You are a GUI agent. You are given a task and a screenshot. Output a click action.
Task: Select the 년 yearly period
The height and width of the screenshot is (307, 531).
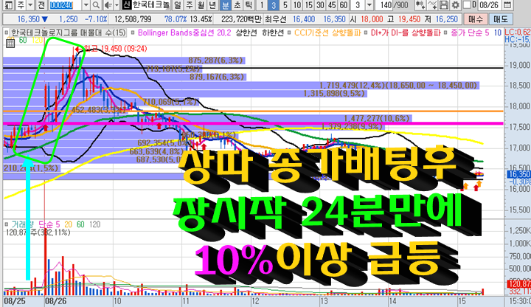click(212, 5)
